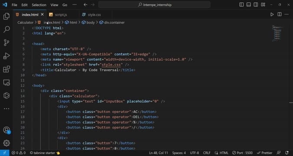This screenshot has width=293, height=156.
Task: Open the editor More Actions ellipsis
Action: 286,14
